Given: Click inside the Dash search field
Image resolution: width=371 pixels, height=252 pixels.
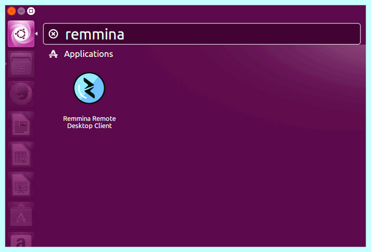Looking at the screenshot, I should (x=202, y=34).
